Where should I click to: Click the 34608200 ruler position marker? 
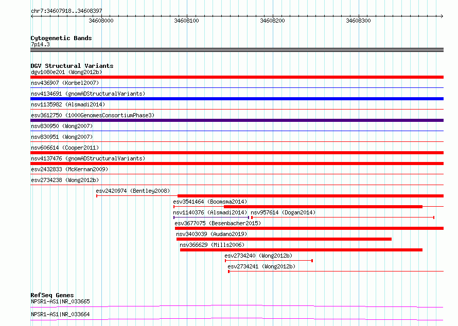coord(272,21)
